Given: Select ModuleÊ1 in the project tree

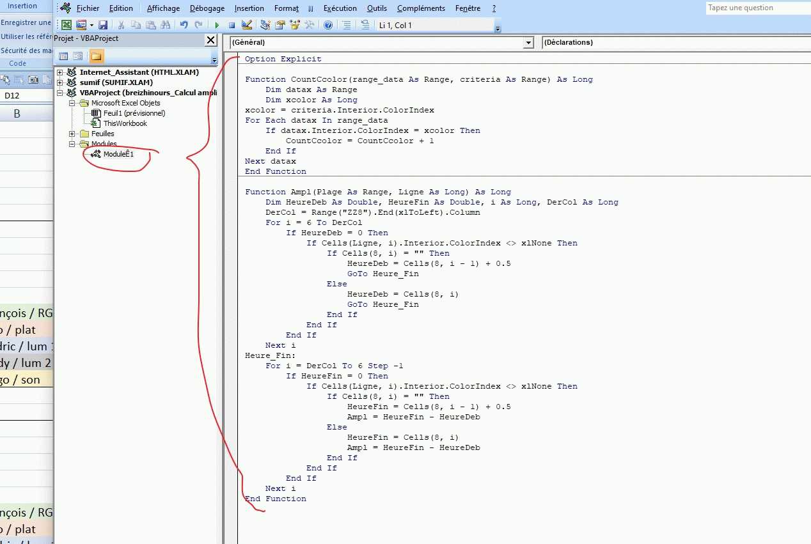Looking at the screenshot, I should (x=118, y=154).
